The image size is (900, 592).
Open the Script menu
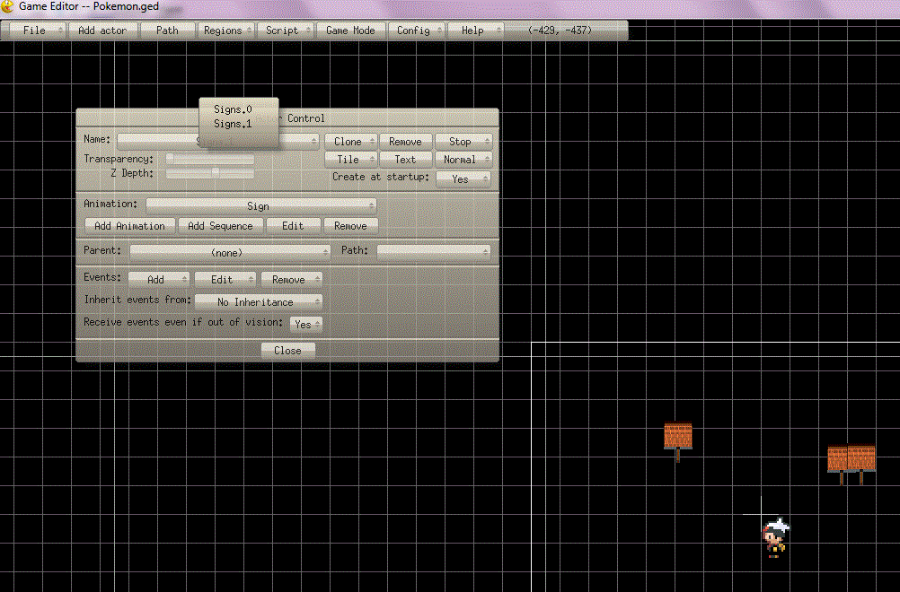point(286,30)
